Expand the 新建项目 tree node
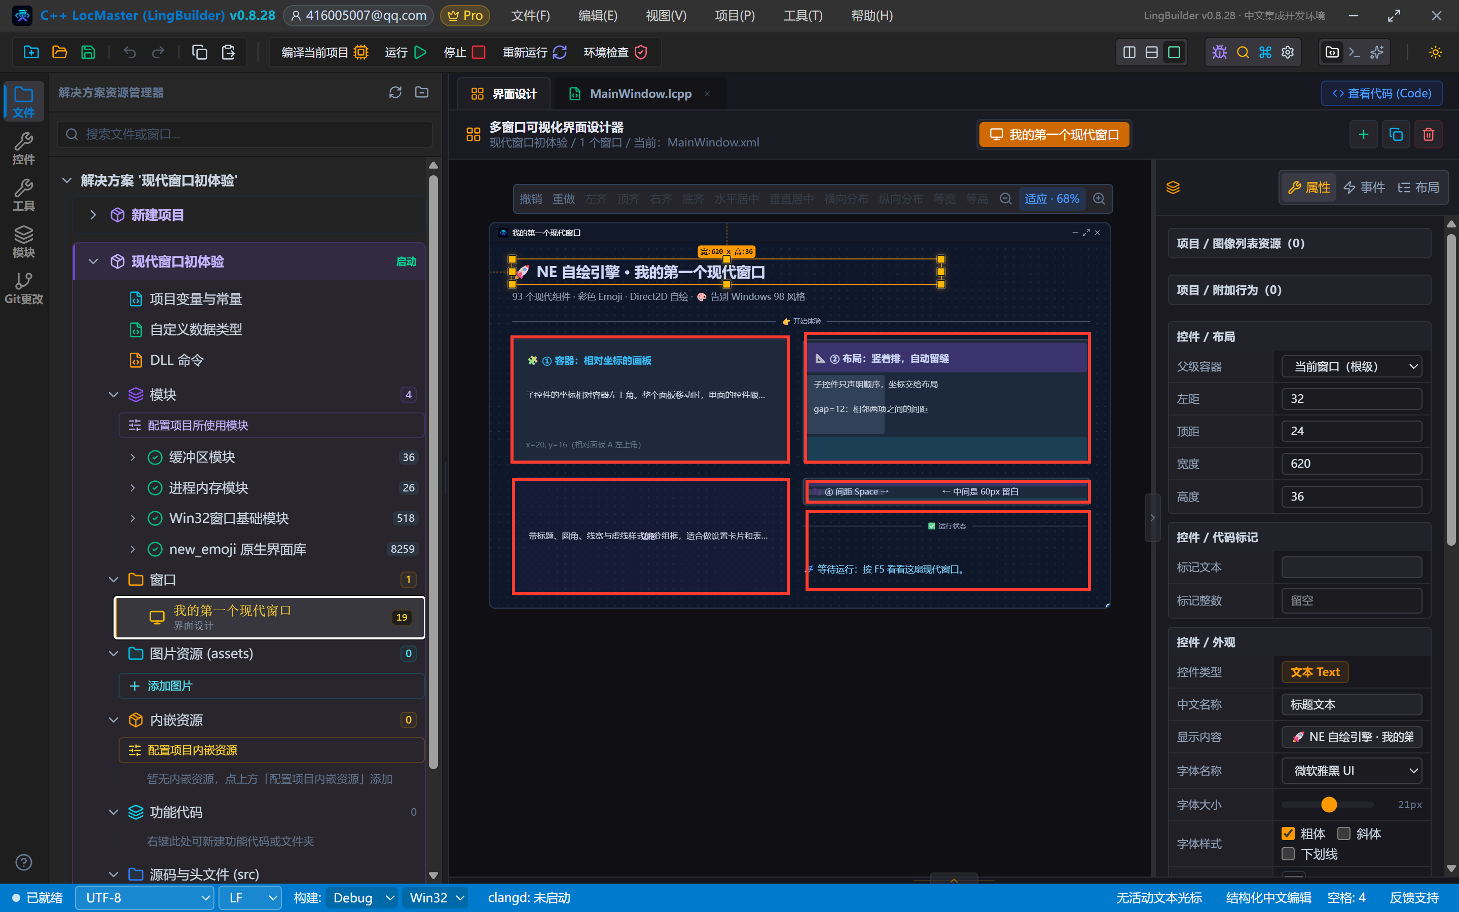The width and height of the screenshot is (1459, 912). (x=93, y=215)
